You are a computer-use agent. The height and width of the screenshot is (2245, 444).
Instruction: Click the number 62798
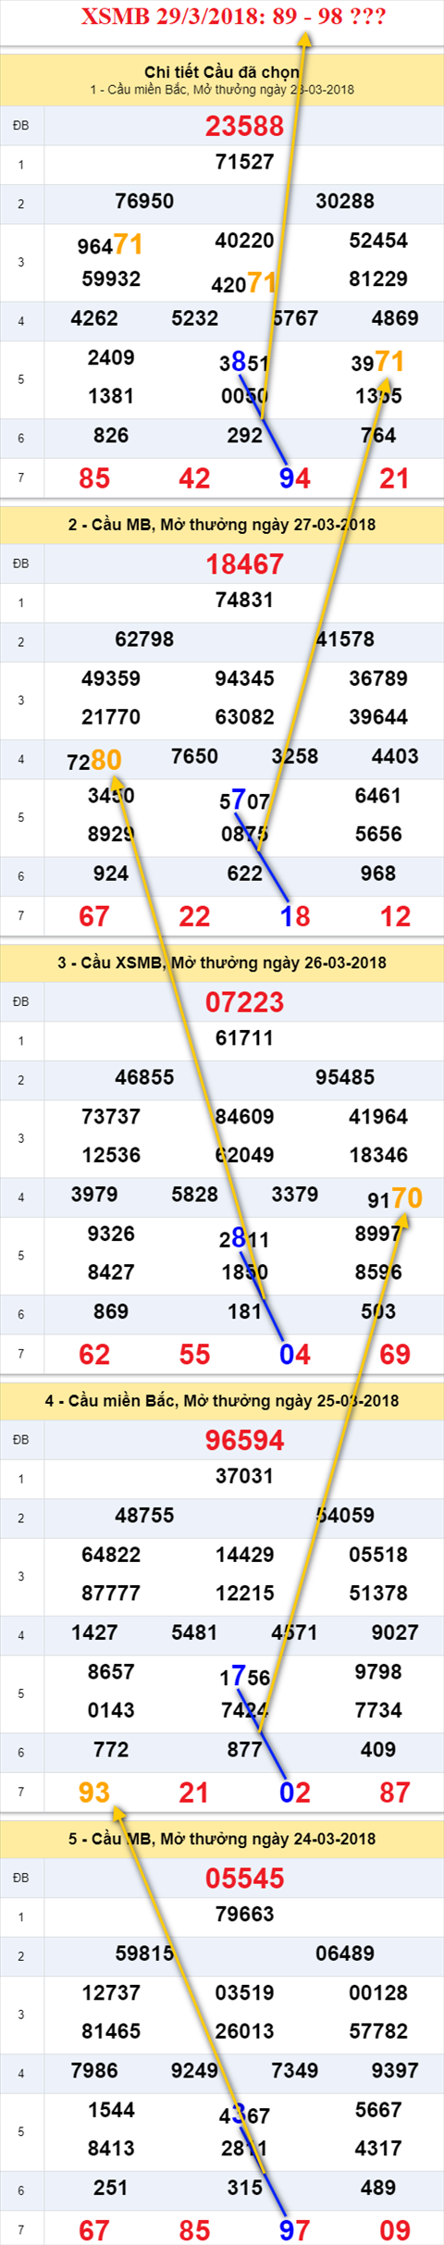coord(144,639)
